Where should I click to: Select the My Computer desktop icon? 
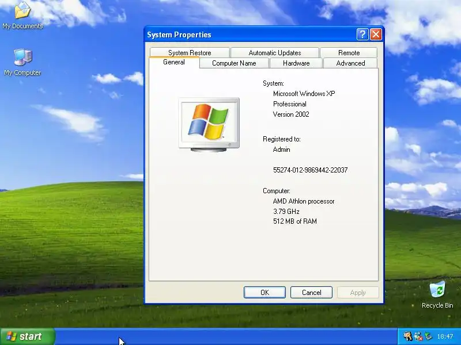tap(22, 62)
